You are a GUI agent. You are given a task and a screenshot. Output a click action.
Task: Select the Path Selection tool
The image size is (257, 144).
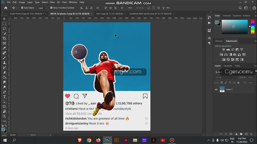click(x=4, y=102)
